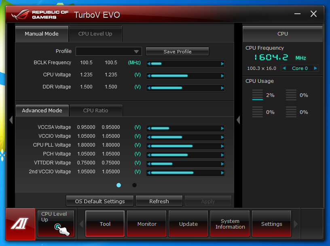The image size is (330, 246).
Task: Open the CPU Level Up tab
Action: tap(95, 34)
